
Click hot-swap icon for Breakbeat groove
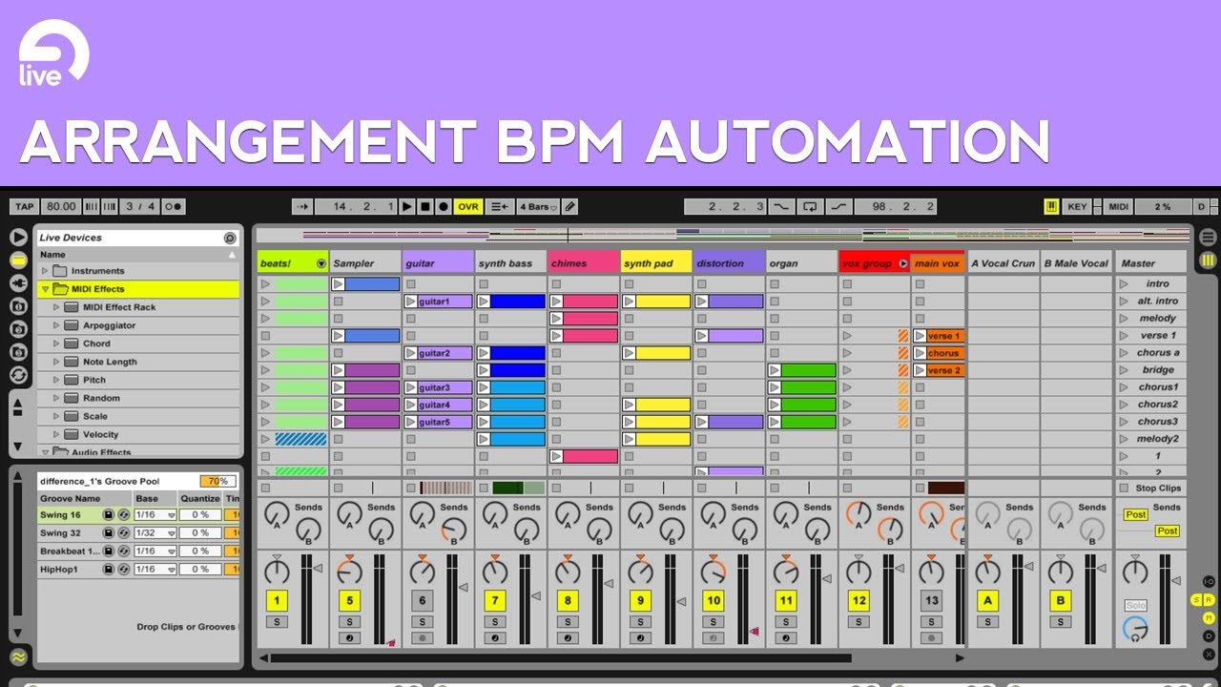pos(123,551)
